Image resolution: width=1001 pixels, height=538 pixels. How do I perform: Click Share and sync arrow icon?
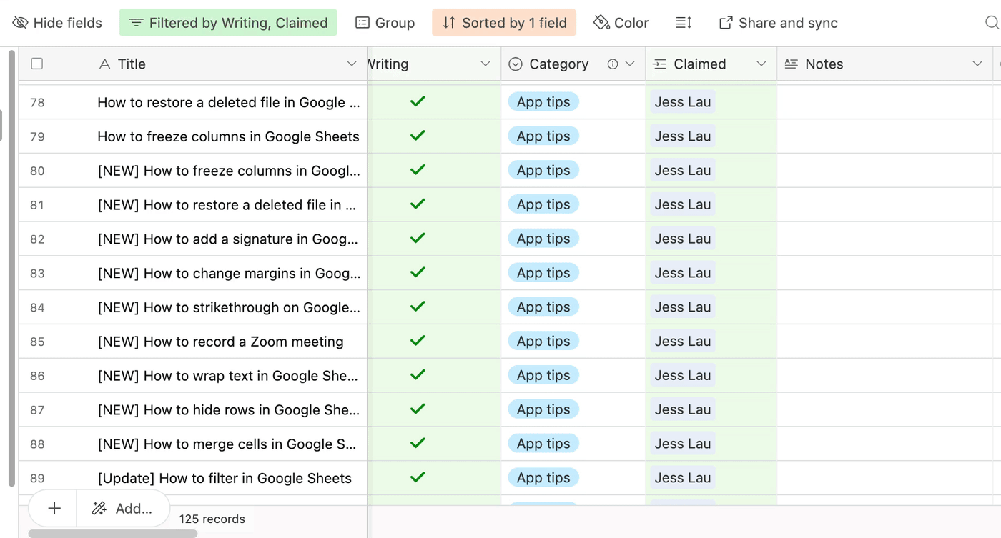pyautogui.click(x=726, y=23)
